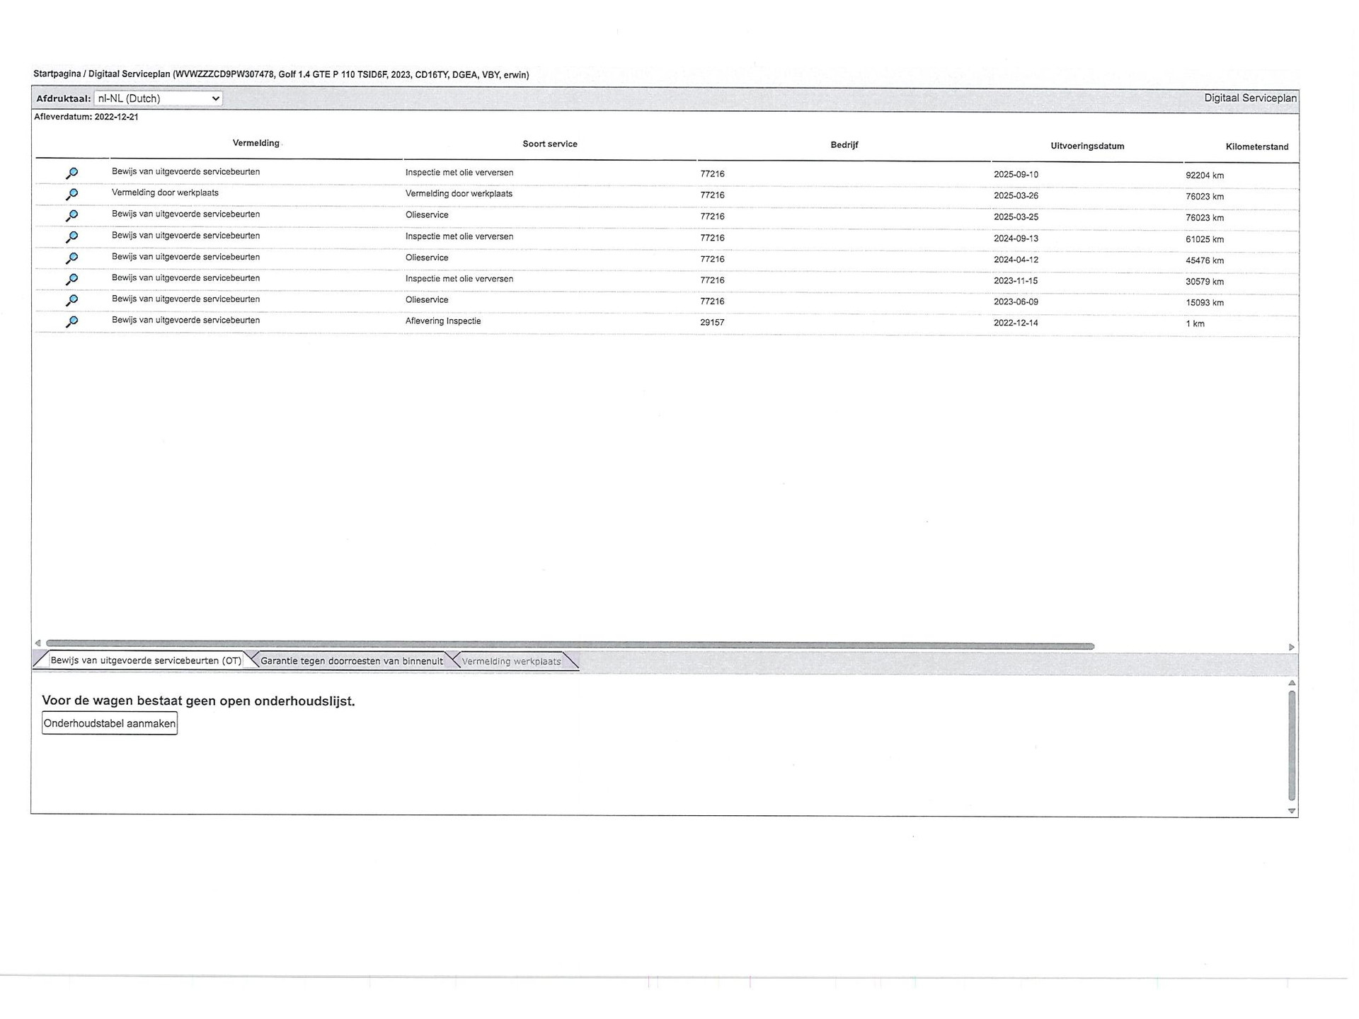Open magnifier for 2024-09-13 inspection row
Screen dimensions: 1359x1019
(71, 237)
